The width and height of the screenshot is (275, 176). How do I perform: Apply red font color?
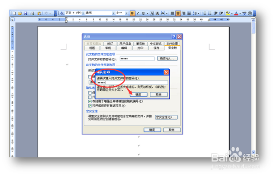[x=236, y=13]
